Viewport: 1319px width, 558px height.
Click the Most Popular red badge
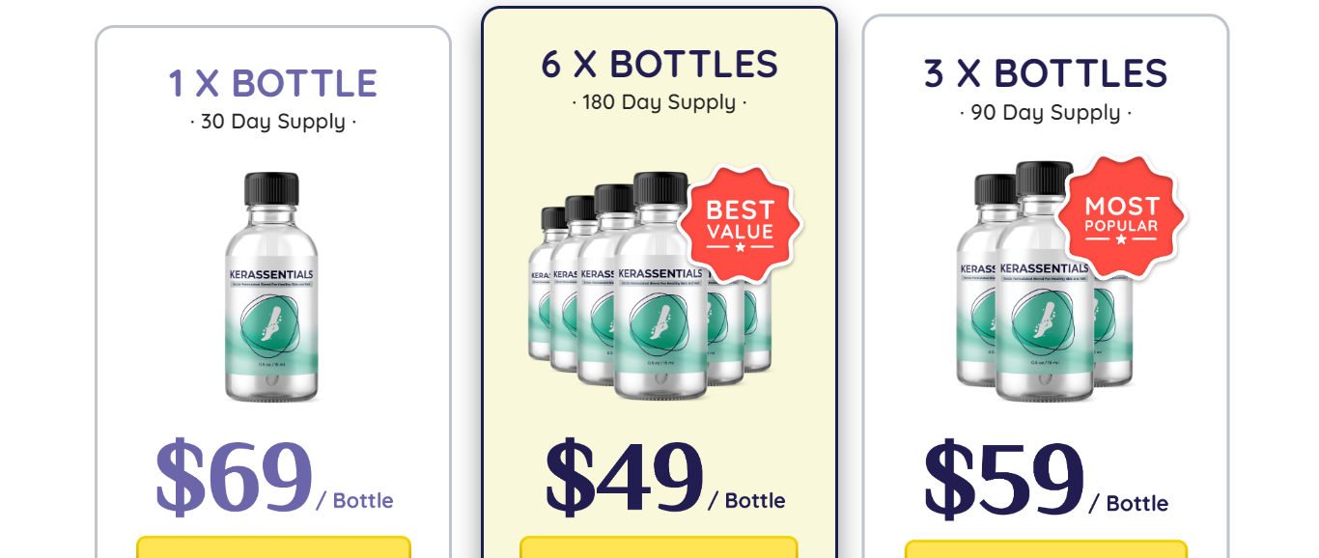point(1120,217)
